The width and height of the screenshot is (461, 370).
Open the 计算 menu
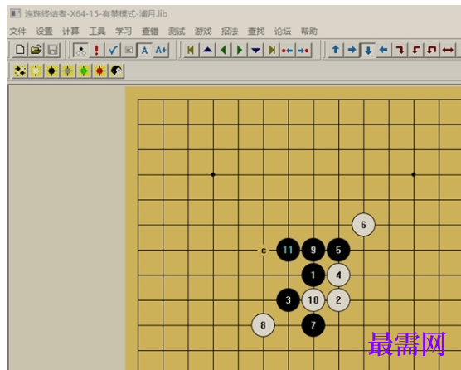(x=70, y=31)
